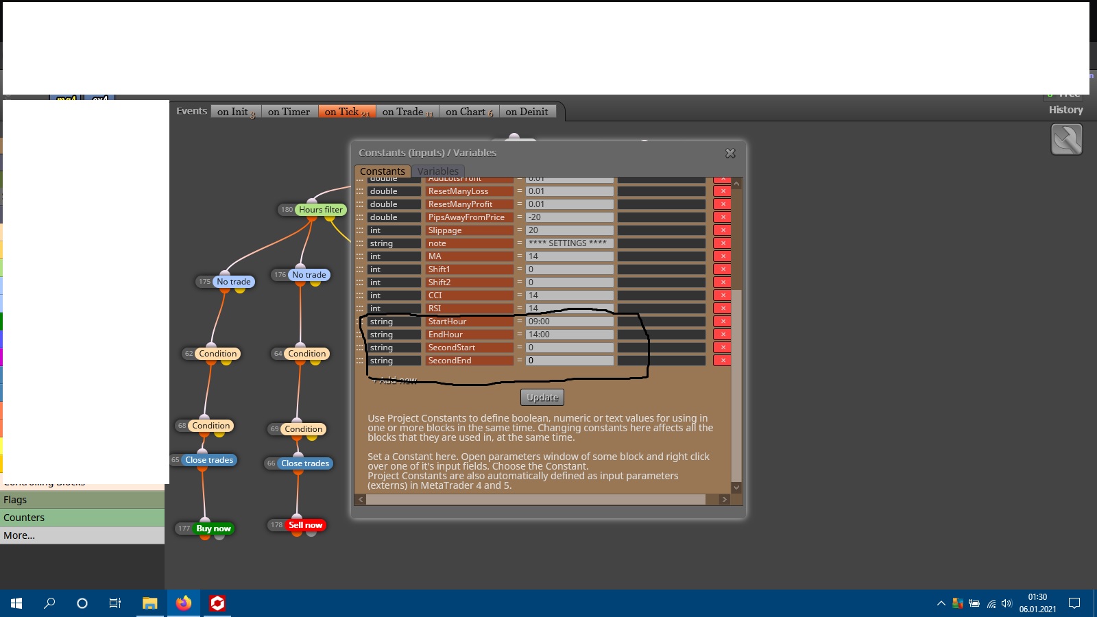Screen dimensions: 1097x617
Task: Show hidden system tray icons
Action: (941, 603)
